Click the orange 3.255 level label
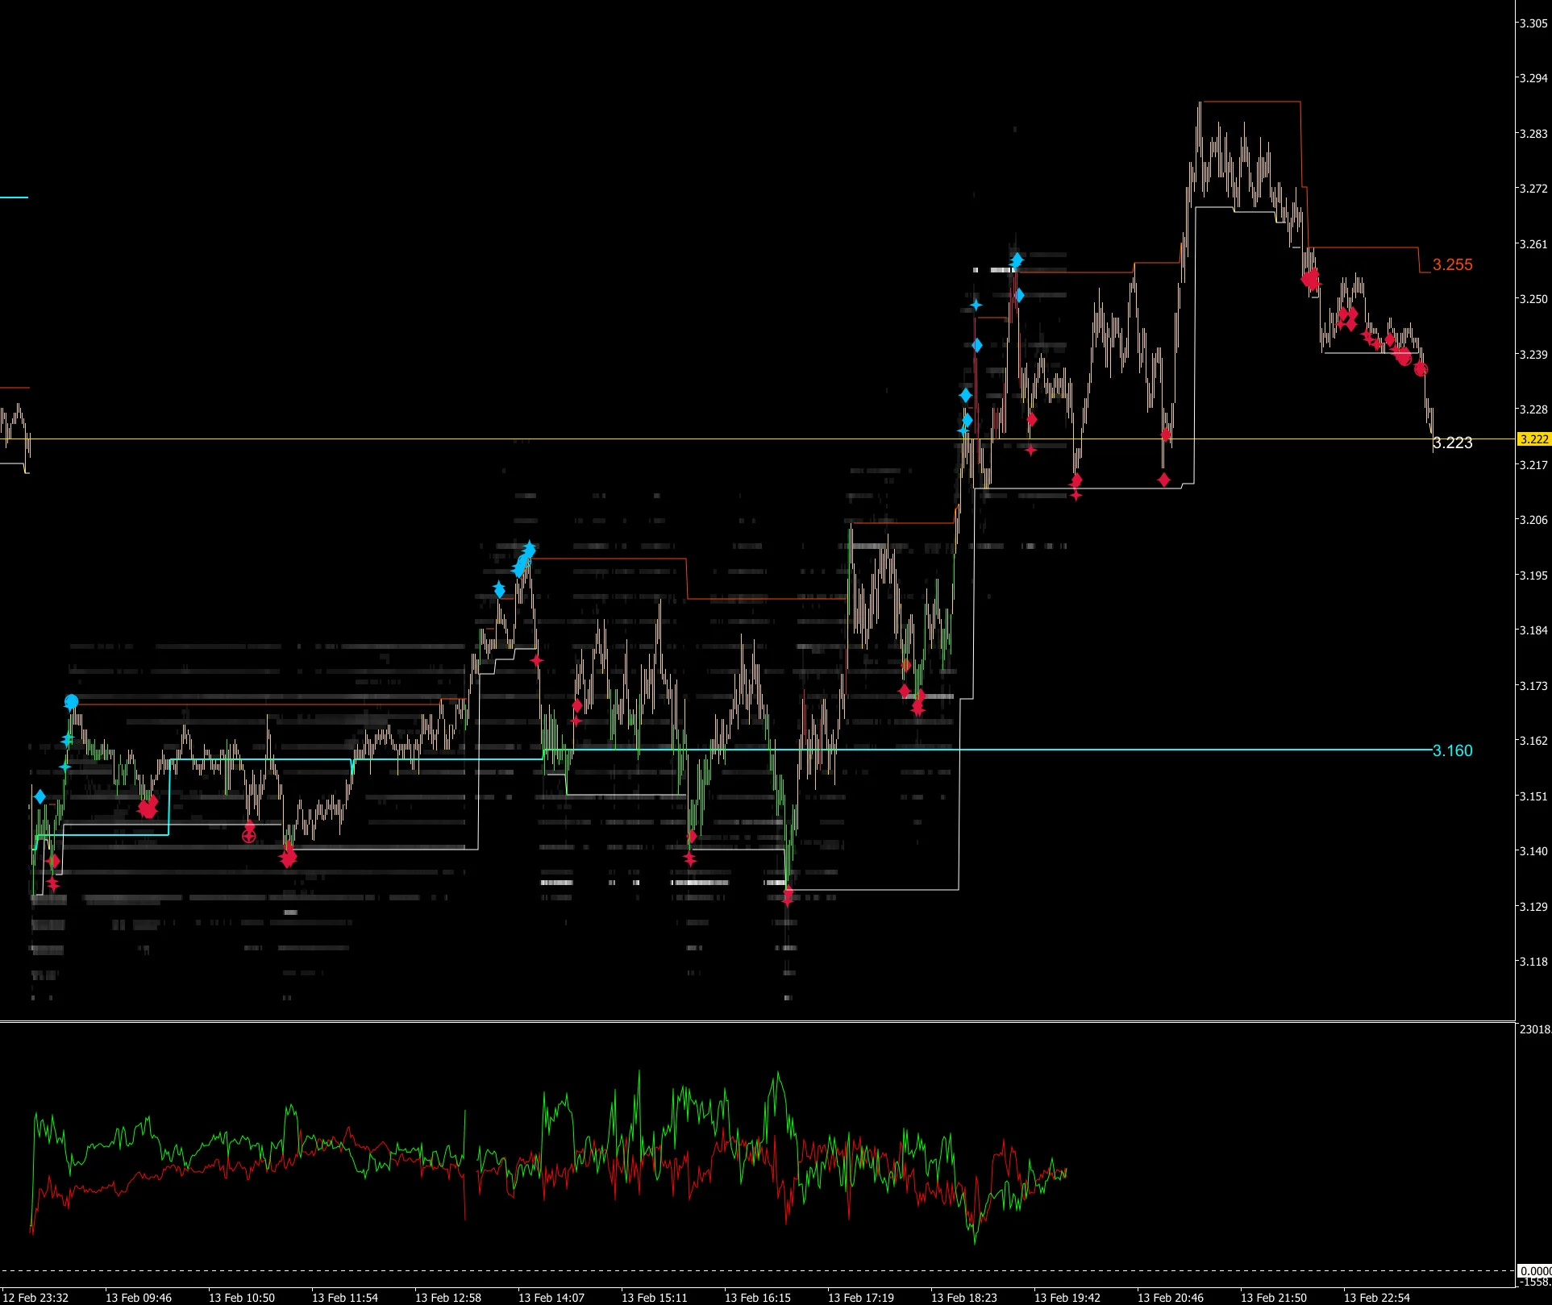This screenshot has height=1305, width=1552. [x=1452, y=264]
